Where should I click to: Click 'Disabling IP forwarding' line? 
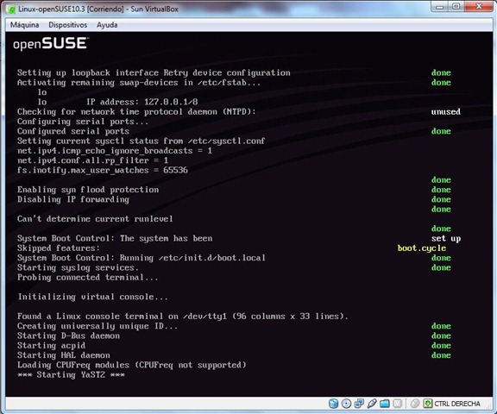(x=73, y=199)
